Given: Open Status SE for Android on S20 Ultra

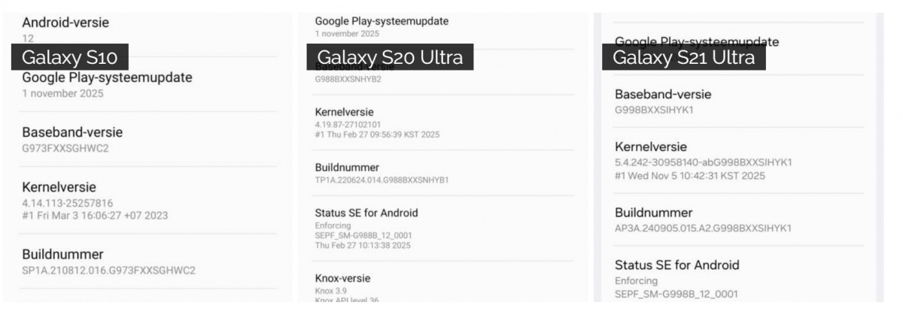Looking at the screenshot, I should point(366,224).
